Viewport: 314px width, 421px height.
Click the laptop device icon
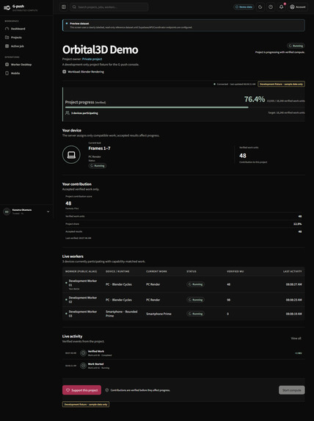click(x=71, y=154)
